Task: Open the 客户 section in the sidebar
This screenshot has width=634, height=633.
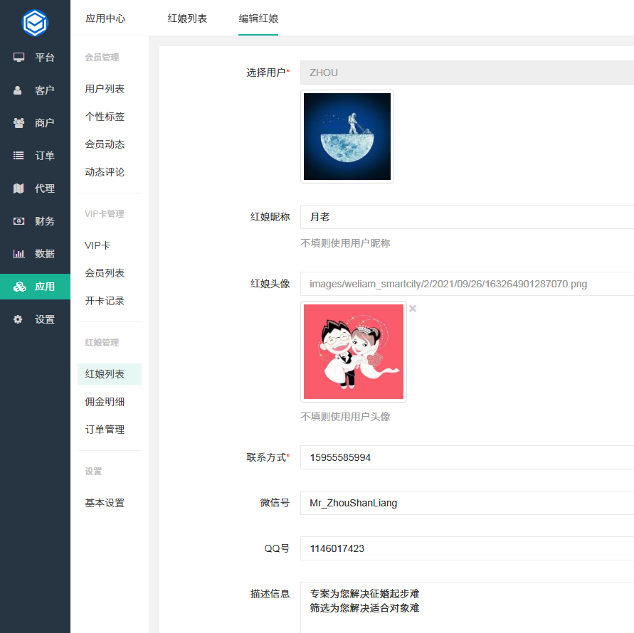Action: coord(35,90)
